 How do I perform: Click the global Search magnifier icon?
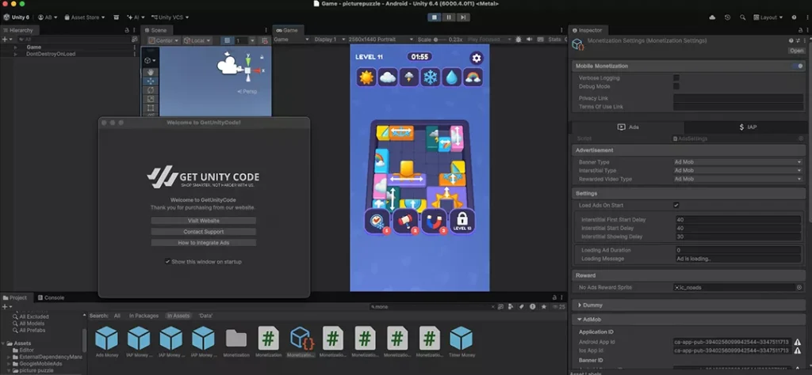click(742, 17)
